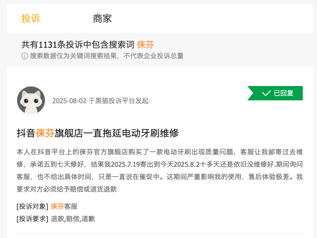This screenshot has width=317, height=238.
Task: Click the [投诉要求] label
Action: pyautogui.click(x=32, y=219)
